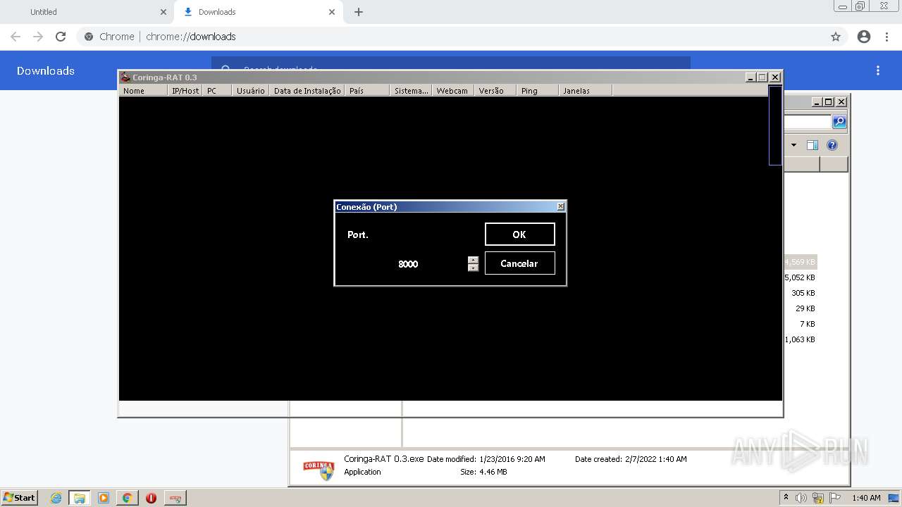
Task: Click the Coringa-RAT vertical scrollbar
Action: point(775,125)
